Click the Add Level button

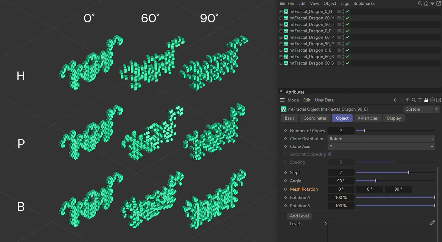[x=299, y=216]
